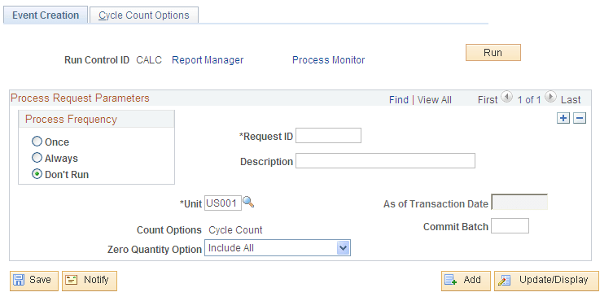
Task: Click the Cycle Count value text
Action: (x=235, y=230)
